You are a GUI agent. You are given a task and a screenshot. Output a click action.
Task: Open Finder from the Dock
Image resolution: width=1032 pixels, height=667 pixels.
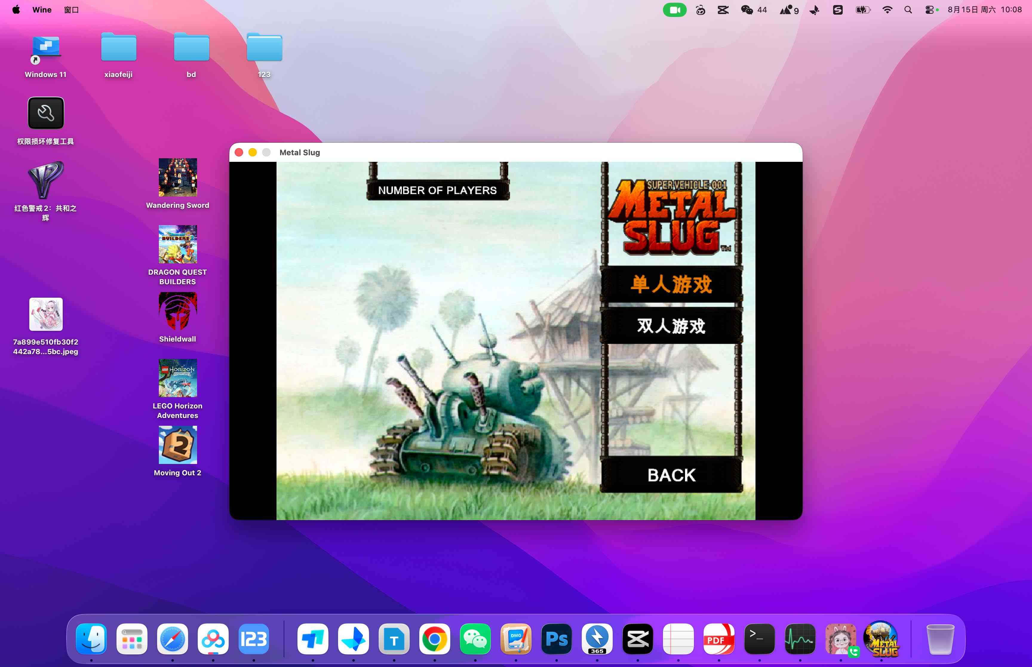[x=91, y=639]
